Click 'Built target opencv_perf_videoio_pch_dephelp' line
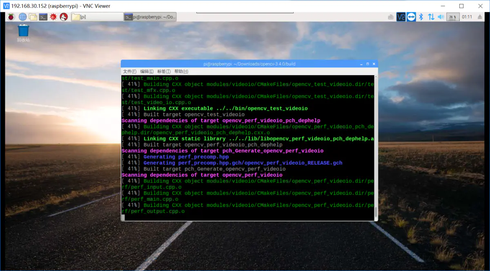The width and height of the screenshot is (490, 271). [202, 145]
